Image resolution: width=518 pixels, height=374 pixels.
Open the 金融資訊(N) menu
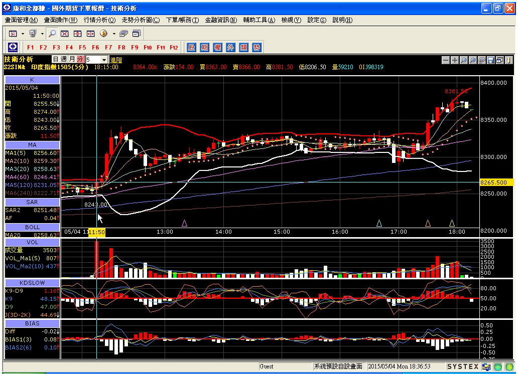(221, 20)
